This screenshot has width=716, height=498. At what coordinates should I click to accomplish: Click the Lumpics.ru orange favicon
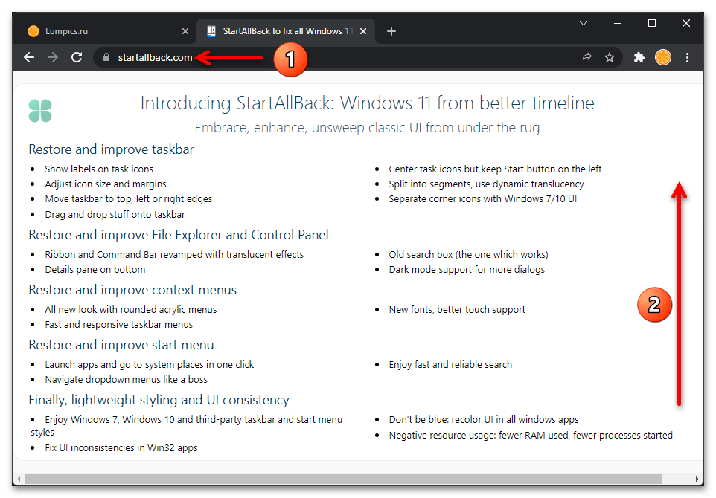(x=33, y=31)
